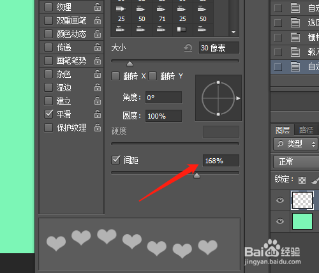Check the 翻转 Y box
Image resolution: width=319 pixels, height=273 pixels.
pyautogui.click(x=152, y=76)
